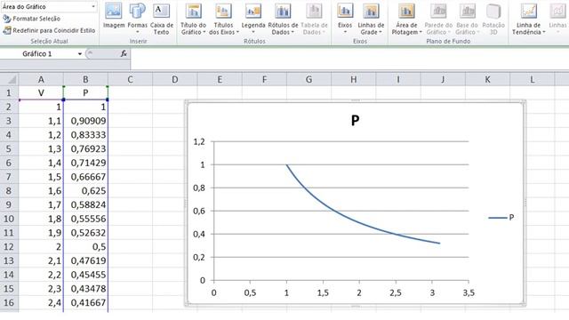Select the row 16 header
Screen dimensions: 569x320
tap(9, 302)
